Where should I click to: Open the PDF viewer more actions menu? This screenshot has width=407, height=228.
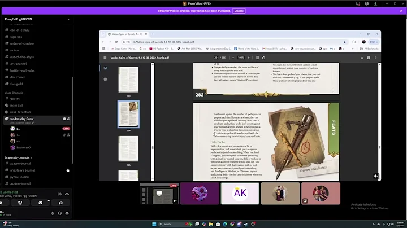(x=375, y=58)
